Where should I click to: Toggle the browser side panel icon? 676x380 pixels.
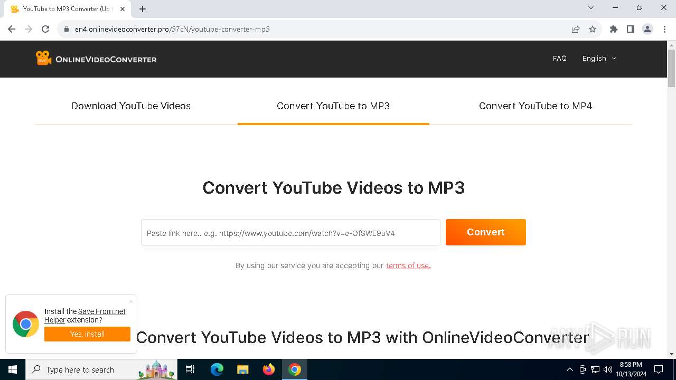coord(631,29)
